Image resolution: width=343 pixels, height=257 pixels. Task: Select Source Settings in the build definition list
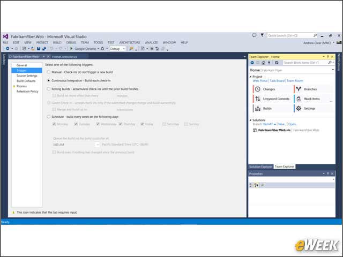pyautogui.click(x=27, y=75)
